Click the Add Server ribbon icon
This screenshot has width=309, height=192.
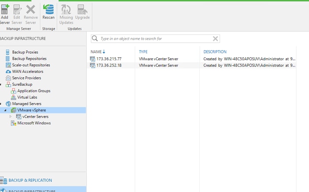click(5, 9)
